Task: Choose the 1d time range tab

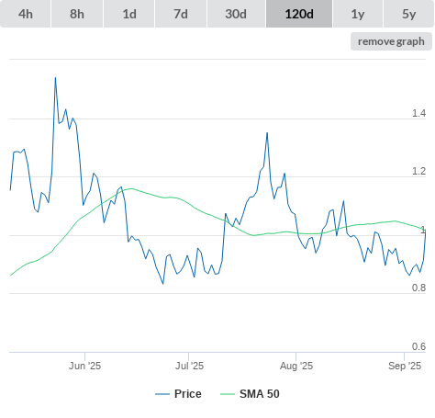Action: tap(129, 14)
